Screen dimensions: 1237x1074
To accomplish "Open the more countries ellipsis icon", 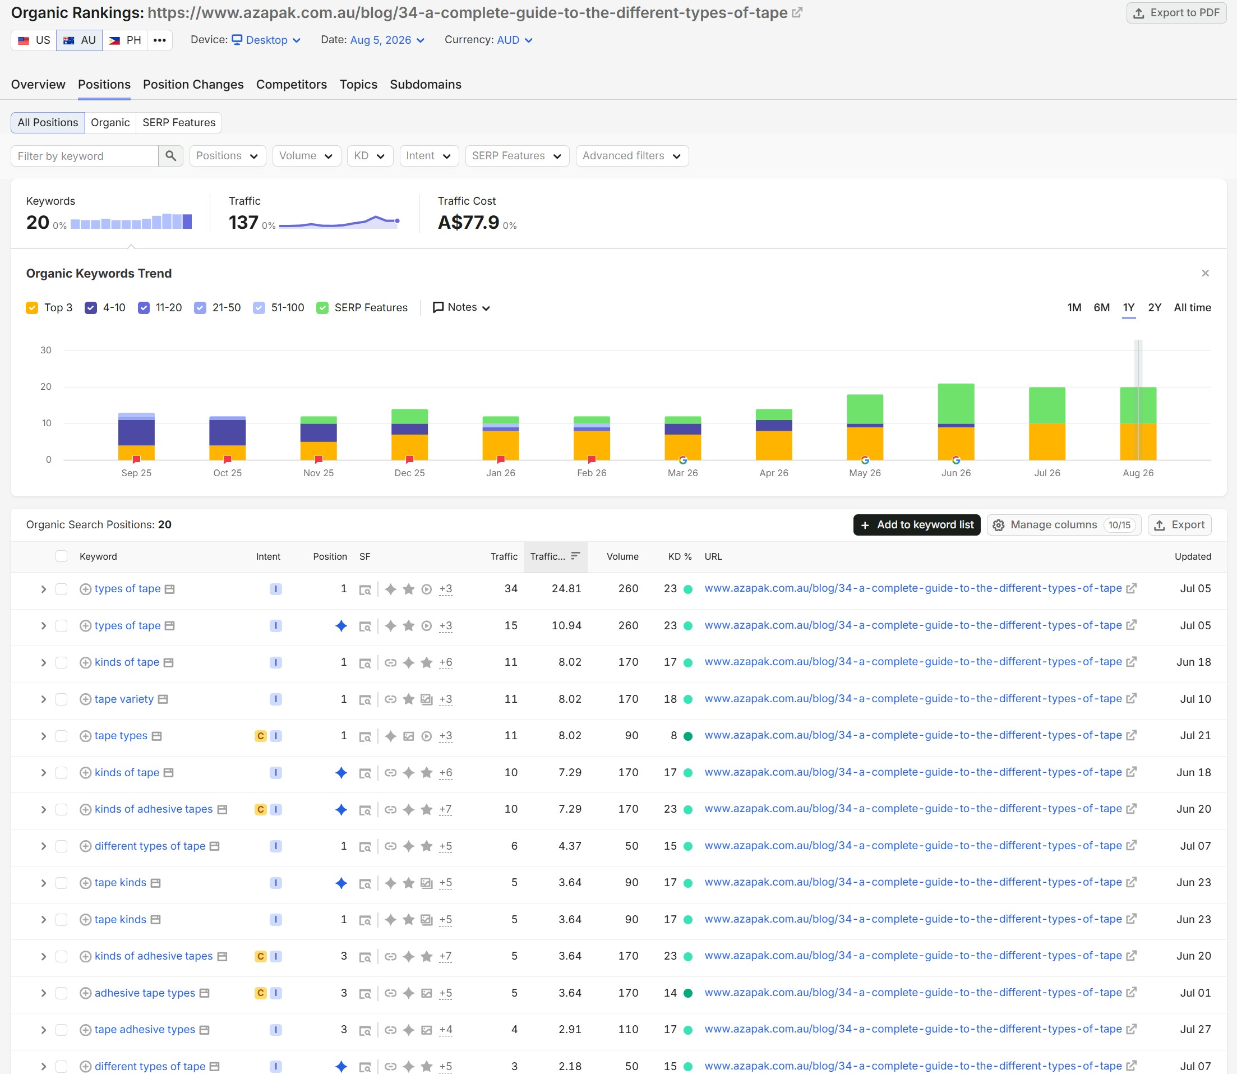I will [159, 40].
